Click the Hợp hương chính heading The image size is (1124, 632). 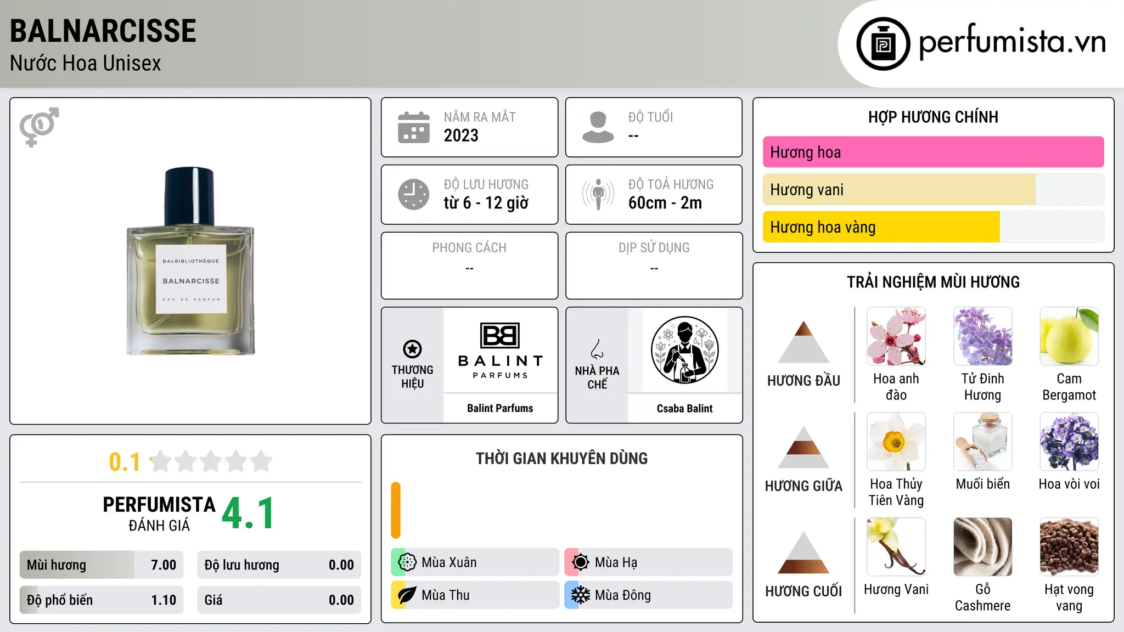933,117
